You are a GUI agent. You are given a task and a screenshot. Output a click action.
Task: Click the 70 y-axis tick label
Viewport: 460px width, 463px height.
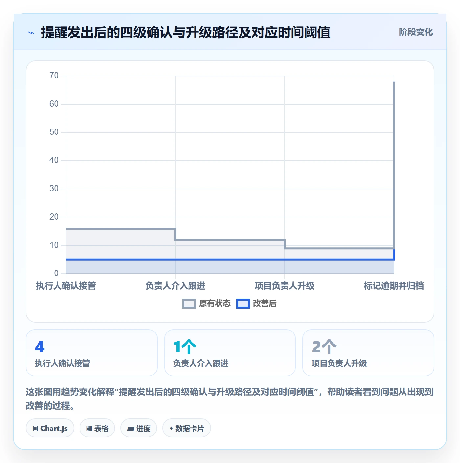tap(54, 76)
